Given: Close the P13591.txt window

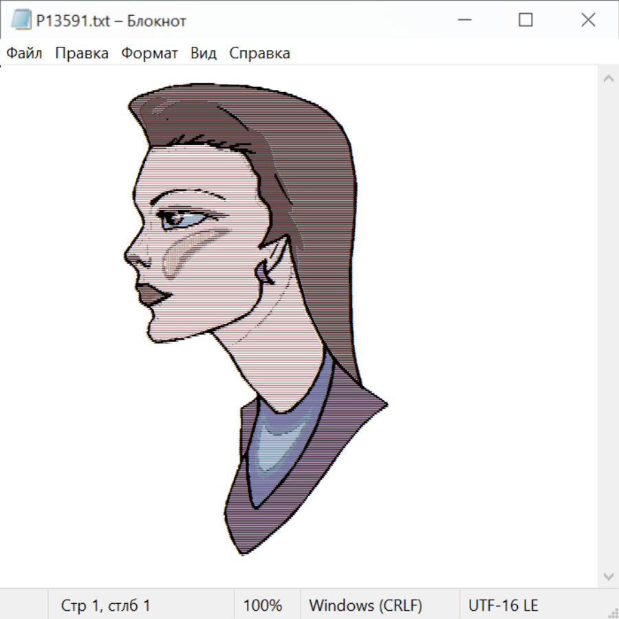Looking at the screenshot, I should [588, 21].
